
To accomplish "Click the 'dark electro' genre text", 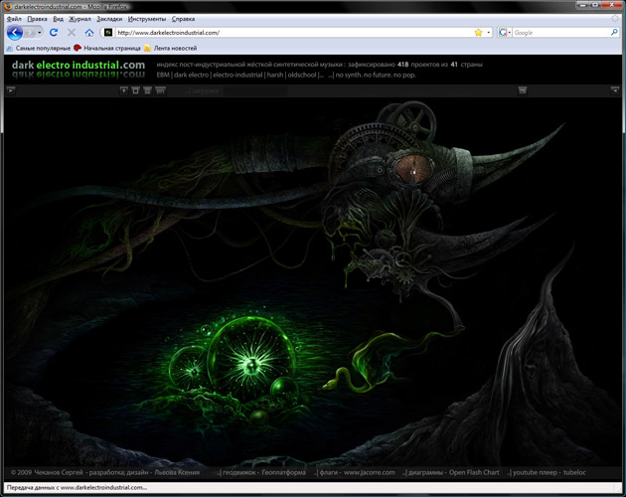I will 191,75.
